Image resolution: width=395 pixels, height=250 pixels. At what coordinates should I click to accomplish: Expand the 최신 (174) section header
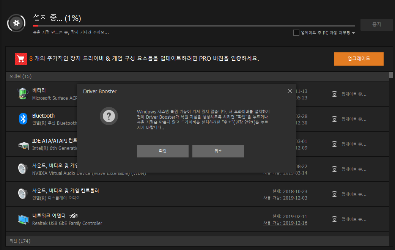pos(20,241)
